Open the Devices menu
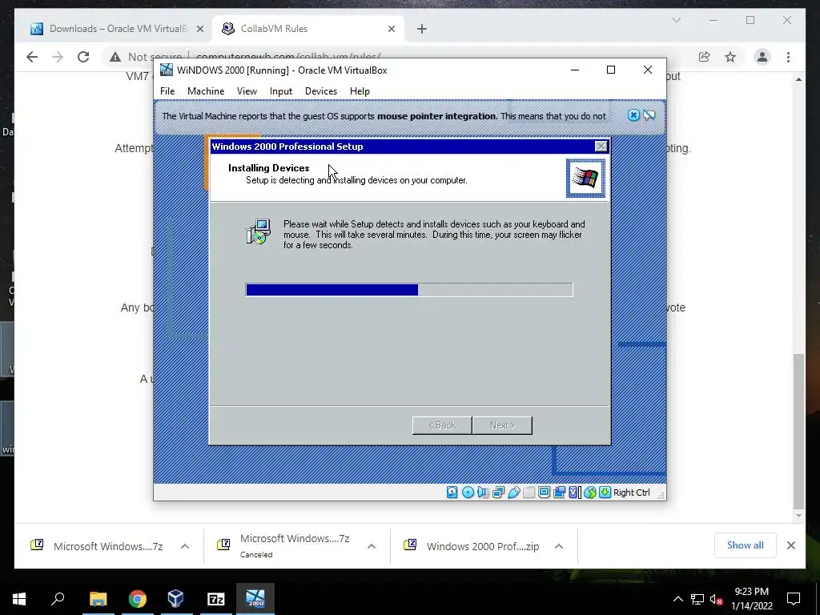The height and width of the screenshot is (615, 820). (321, 91)
